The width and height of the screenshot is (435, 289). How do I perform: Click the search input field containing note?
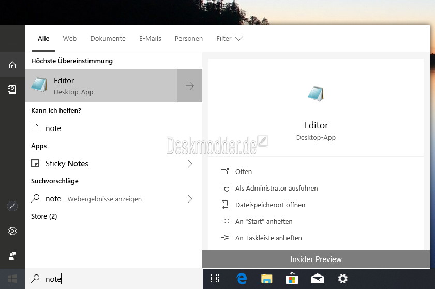click(x=114, y=279)
